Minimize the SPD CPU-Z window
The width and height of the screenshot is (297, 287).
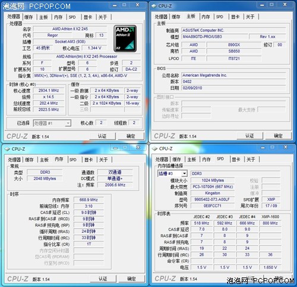point(263,147)
